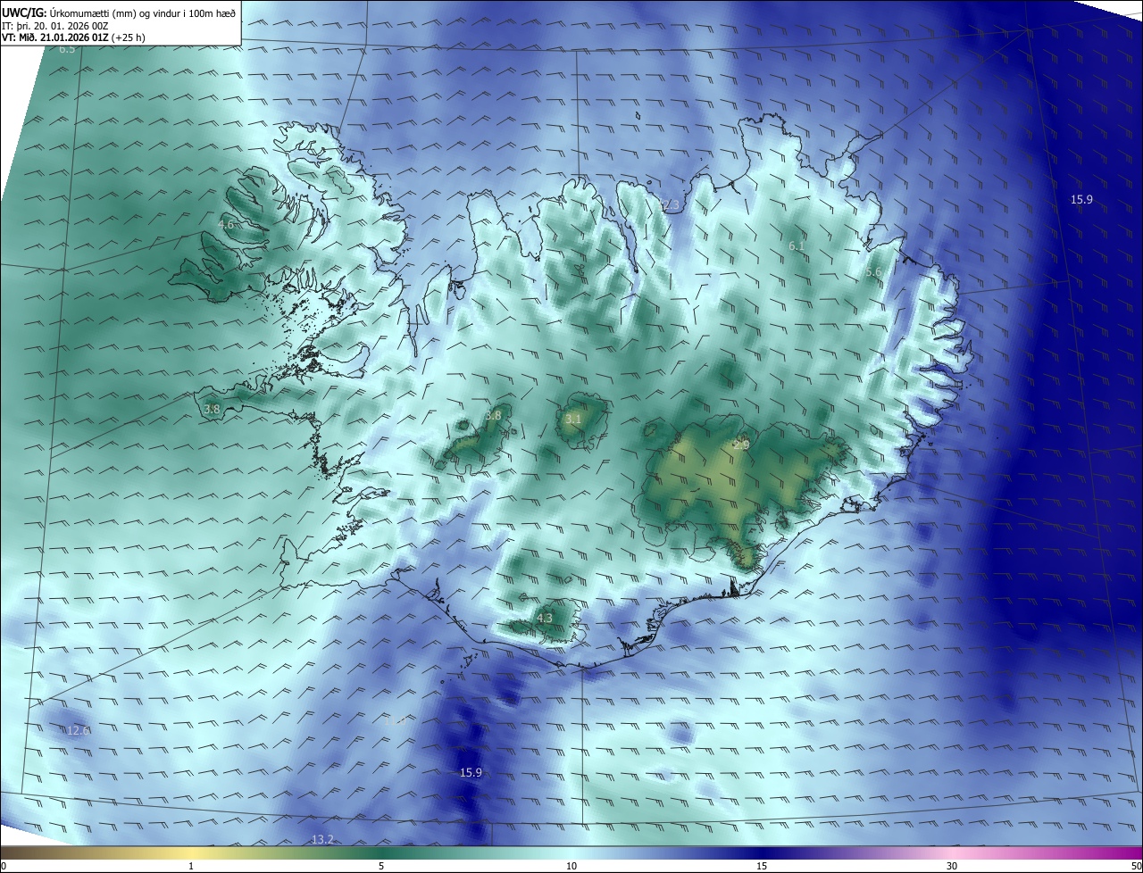Click the 15 tick label on the color bar
This screenshot has height=873, width=1143.
pos(762,866)
